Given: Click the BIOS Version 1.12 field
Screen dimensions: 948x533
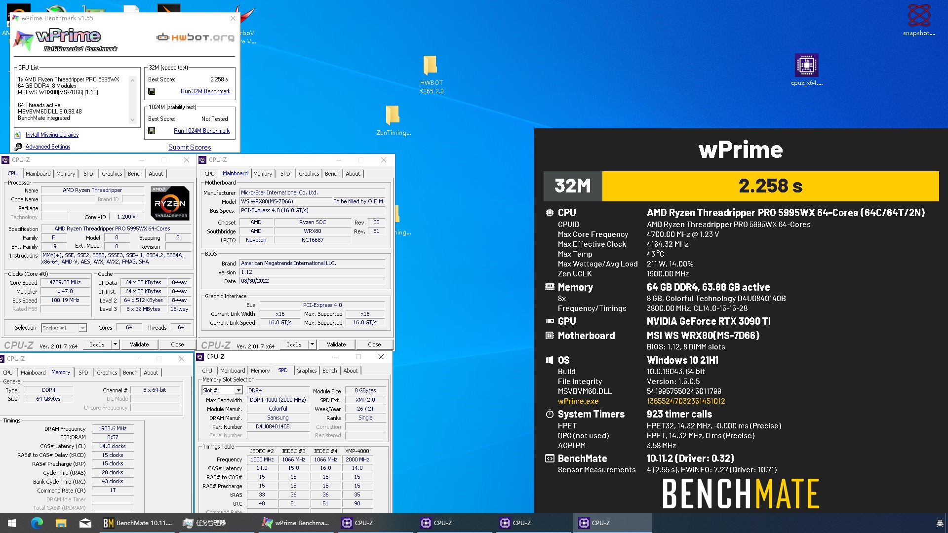Looking at the screenshot, I should click(x=312, y=272).
